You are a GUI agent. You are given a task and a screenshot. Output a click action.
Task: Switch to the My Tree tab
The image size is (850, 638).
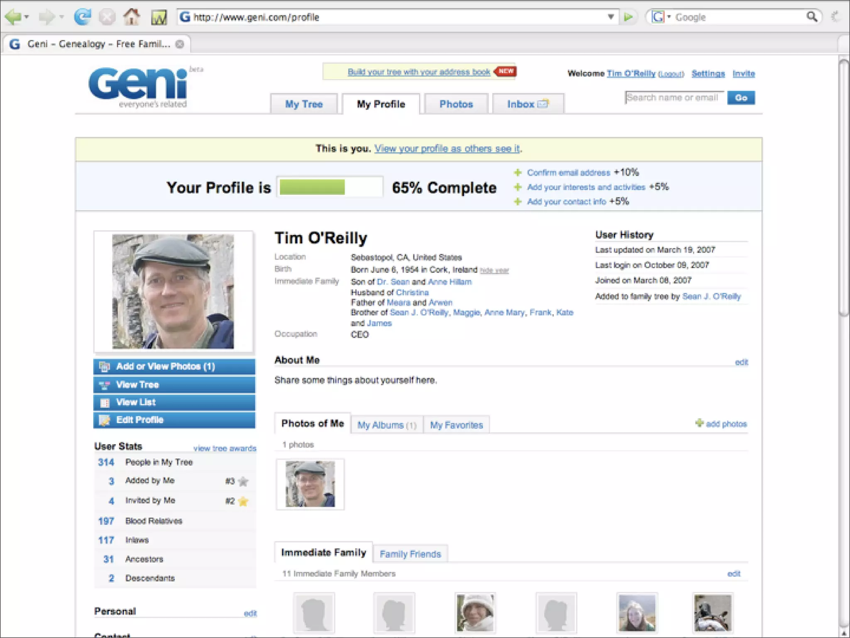303,104
